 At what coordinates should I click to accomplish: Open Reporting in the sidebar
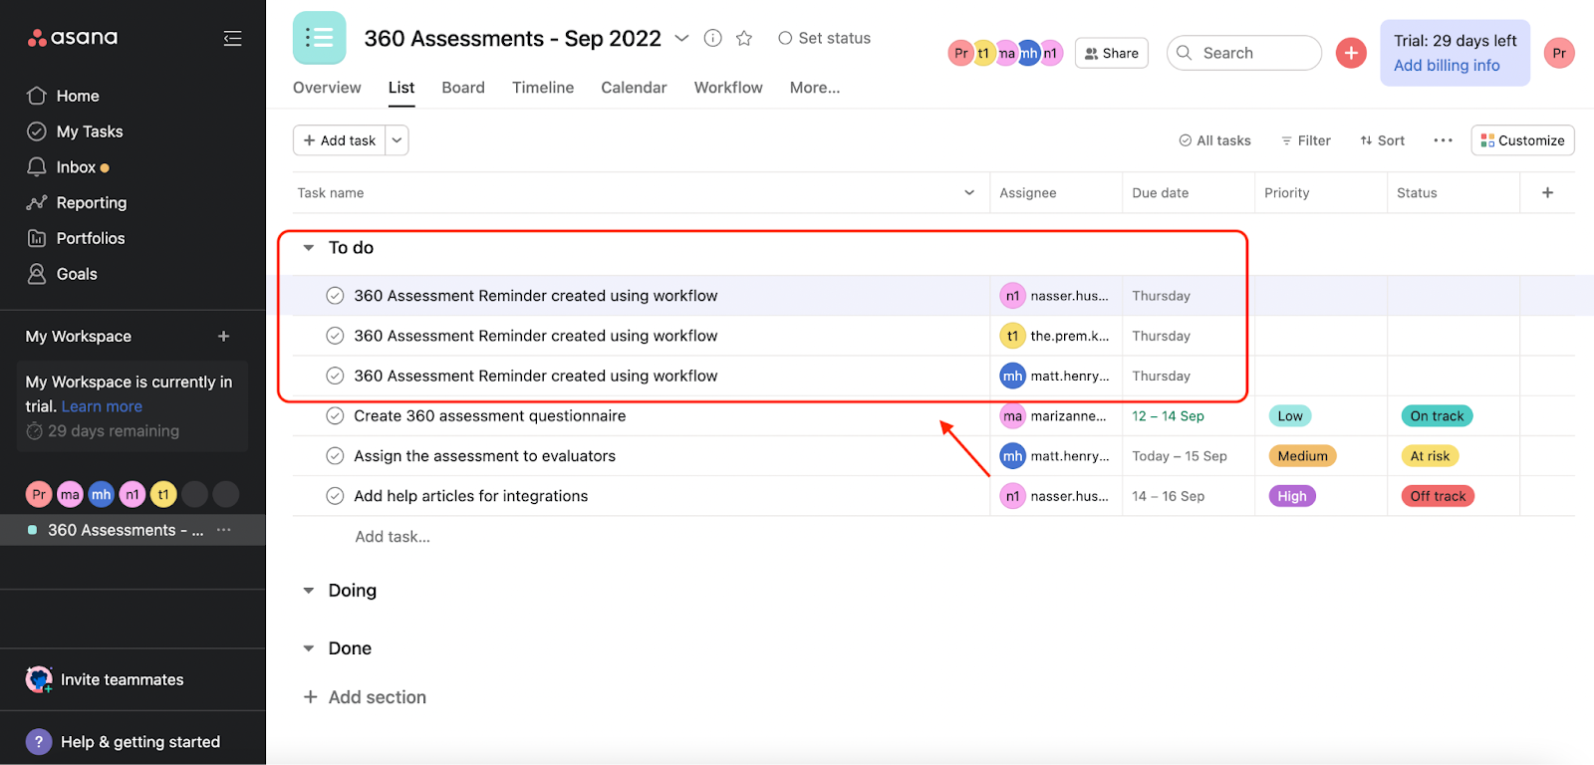91,202
